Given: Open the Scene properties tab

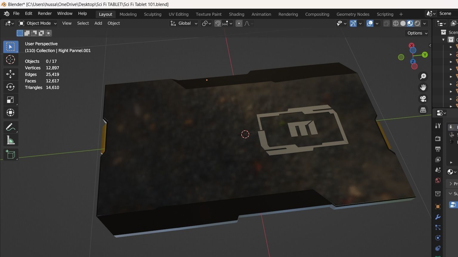Looking at the screenshot, I should (438, 170).
